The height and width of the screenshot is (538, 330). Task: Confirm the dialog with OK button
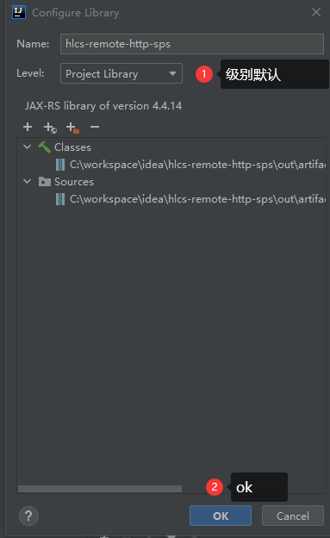[221, 516]
